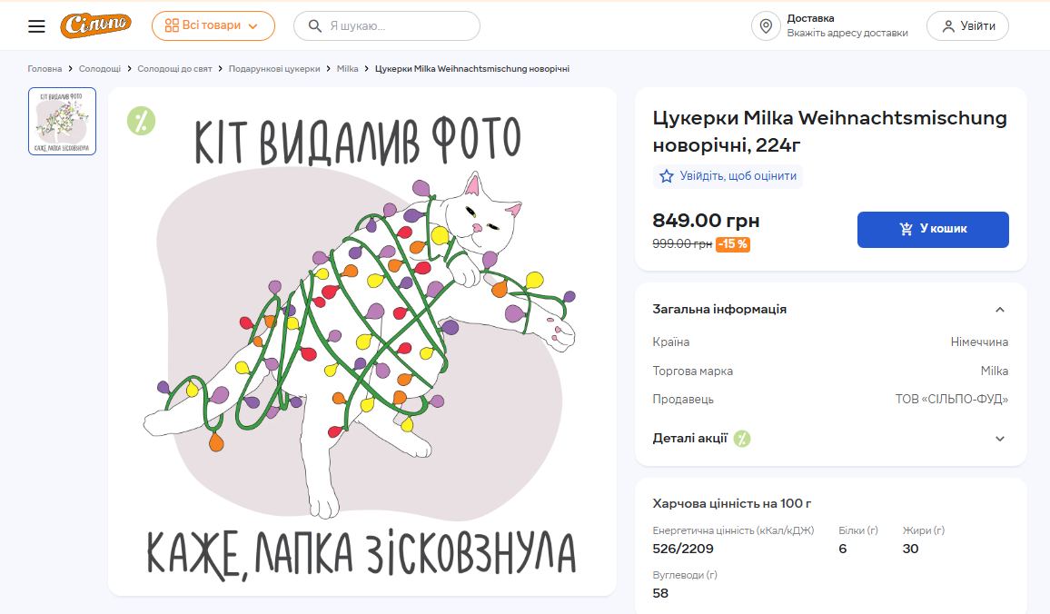Click the delivery location pin icon

click(x=766, y=26)
